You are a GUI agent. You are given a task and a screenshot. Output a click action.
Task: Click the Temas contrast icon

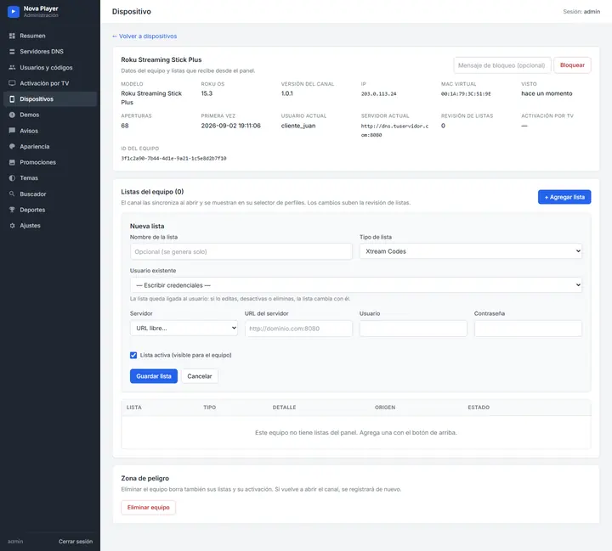[x=12, y=177]
